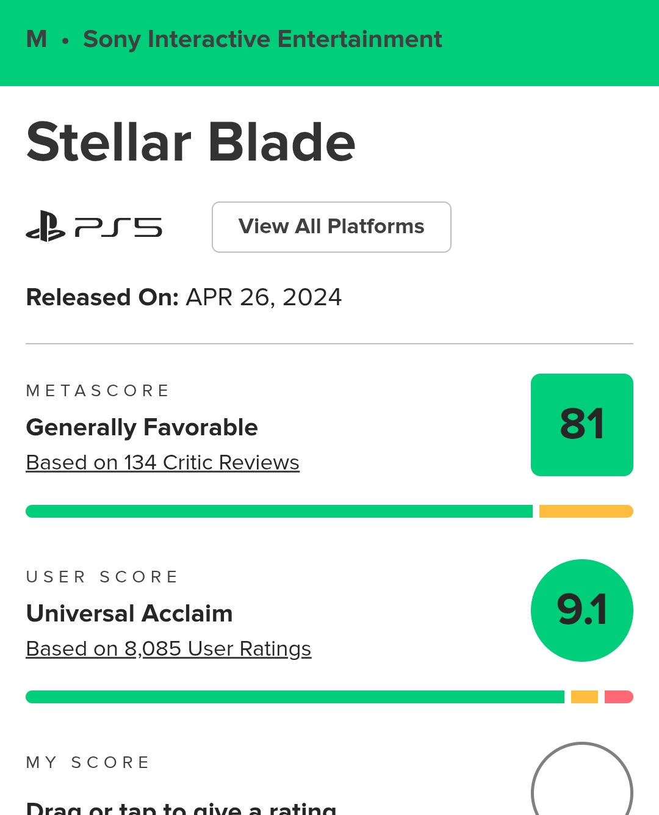Click the PlayStation PS5 platform logo
This screenshot has width=659, height=815.
pyautogui.click(x=94, y=226)
